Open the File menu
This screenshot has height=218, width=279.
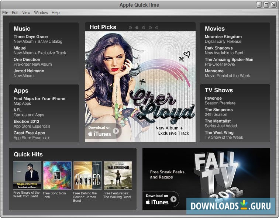(x=5, y=13)
